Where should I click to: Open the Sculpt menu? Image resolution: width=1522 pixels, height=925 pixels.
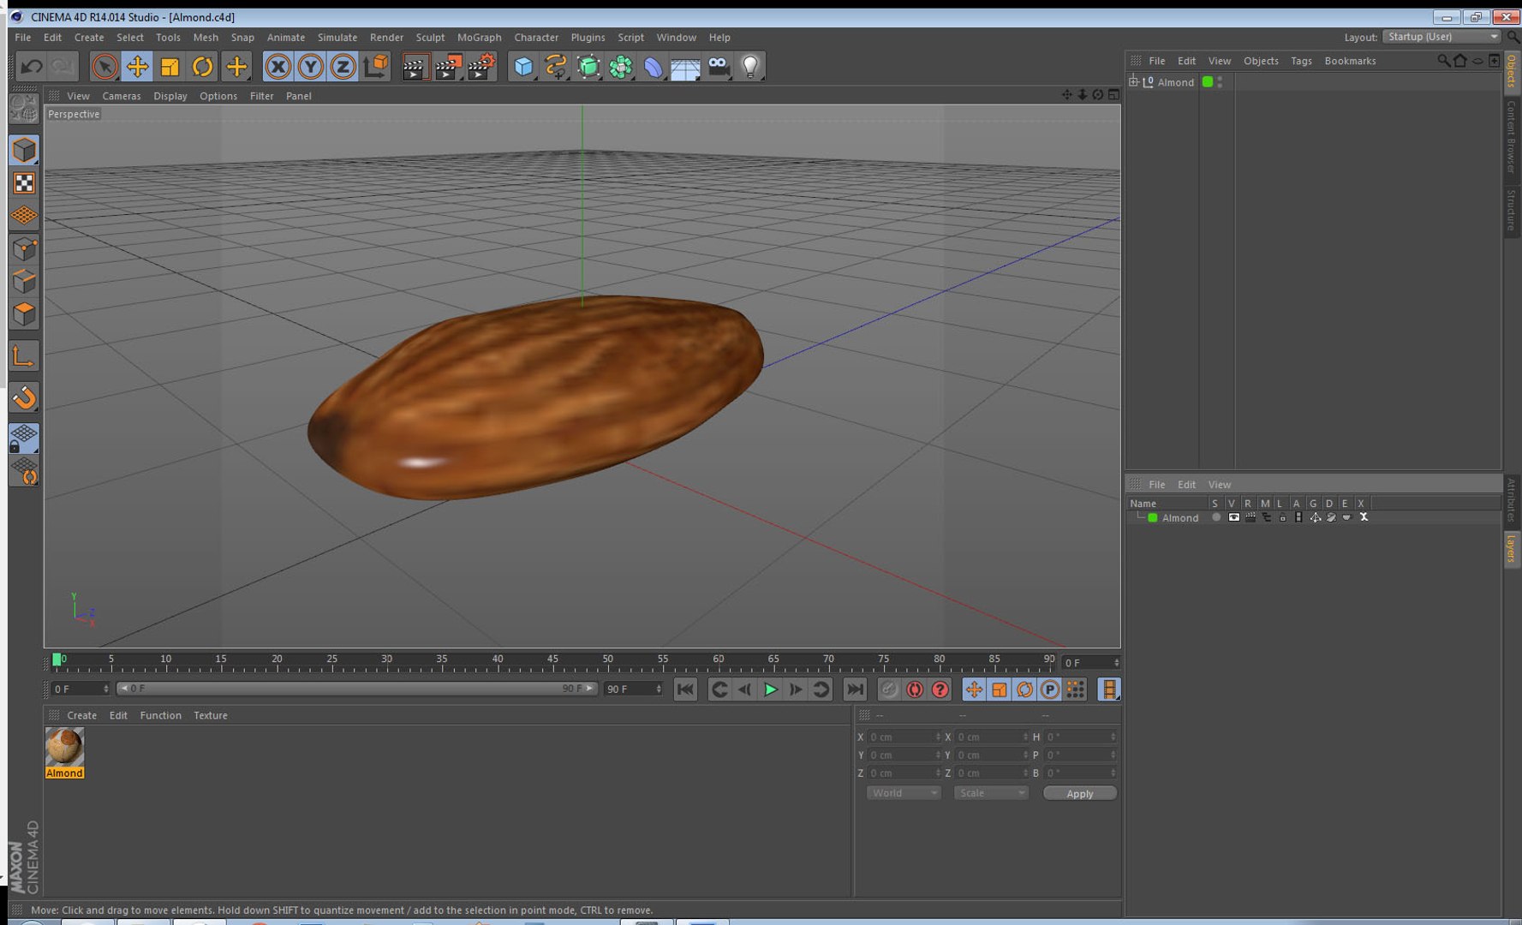(430, 38)
